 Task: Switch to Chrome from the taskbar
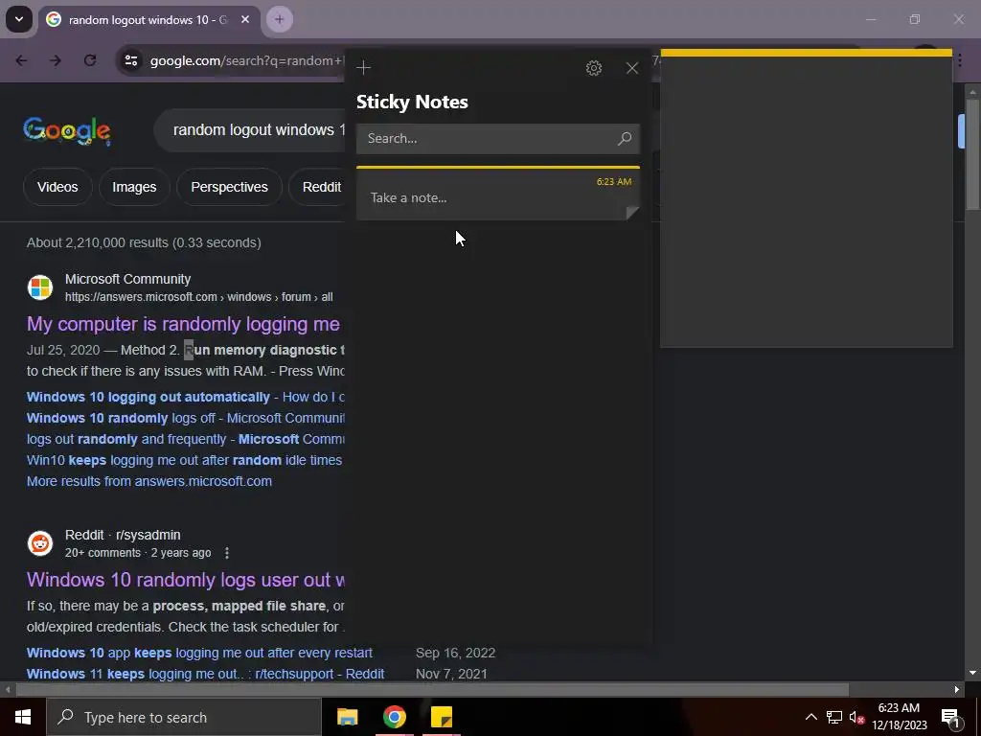click(394, 717)
